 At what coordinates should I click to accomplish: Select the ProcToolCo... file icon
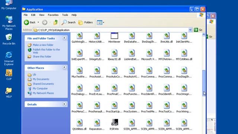(167, 105)
